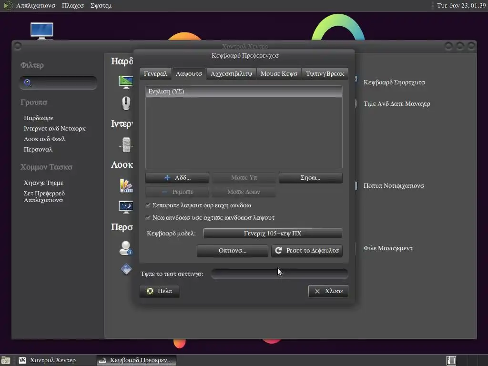
Task: Open the network server icon under Ιντερν section
Action: pos(126,145)
